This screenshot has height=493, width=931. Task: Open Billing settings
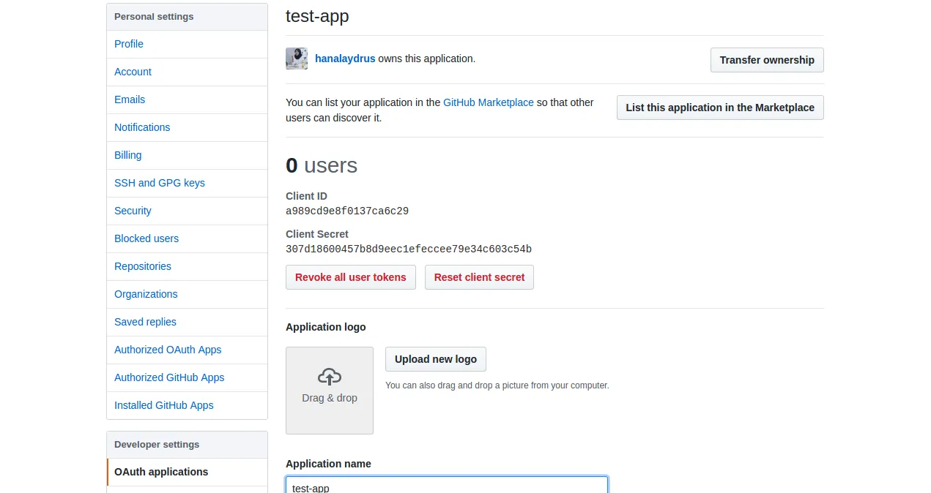[x=128, y=155]
